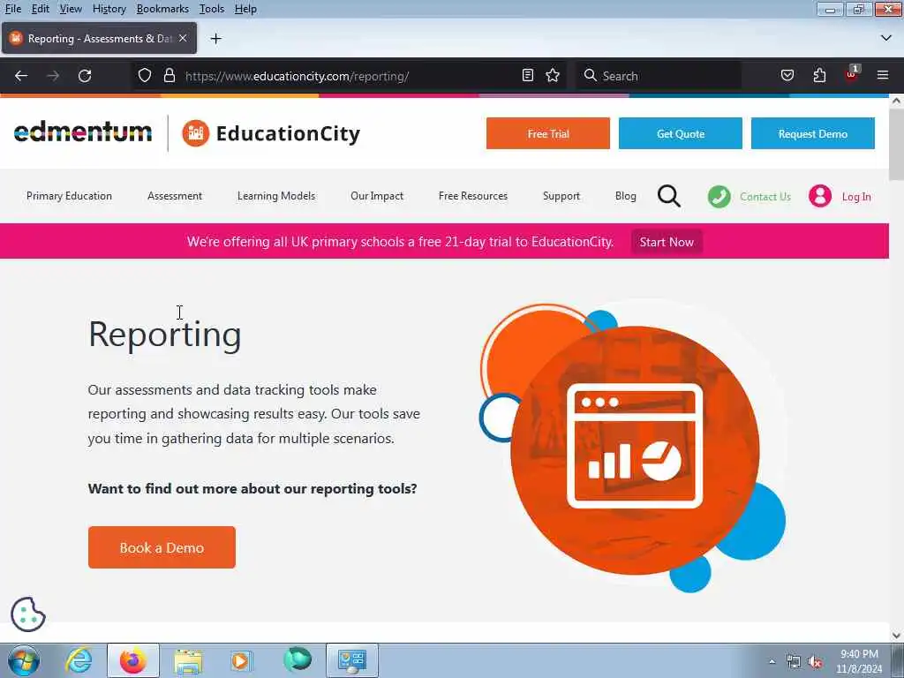This screenshot has width=904, height=678.
Task: Expand the Learning Models nav menu
Action: click(x=276, y=196)
